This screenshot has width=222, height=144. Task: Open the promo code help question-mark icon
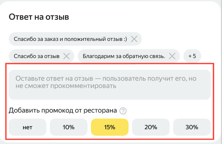[x=123, y=111]
